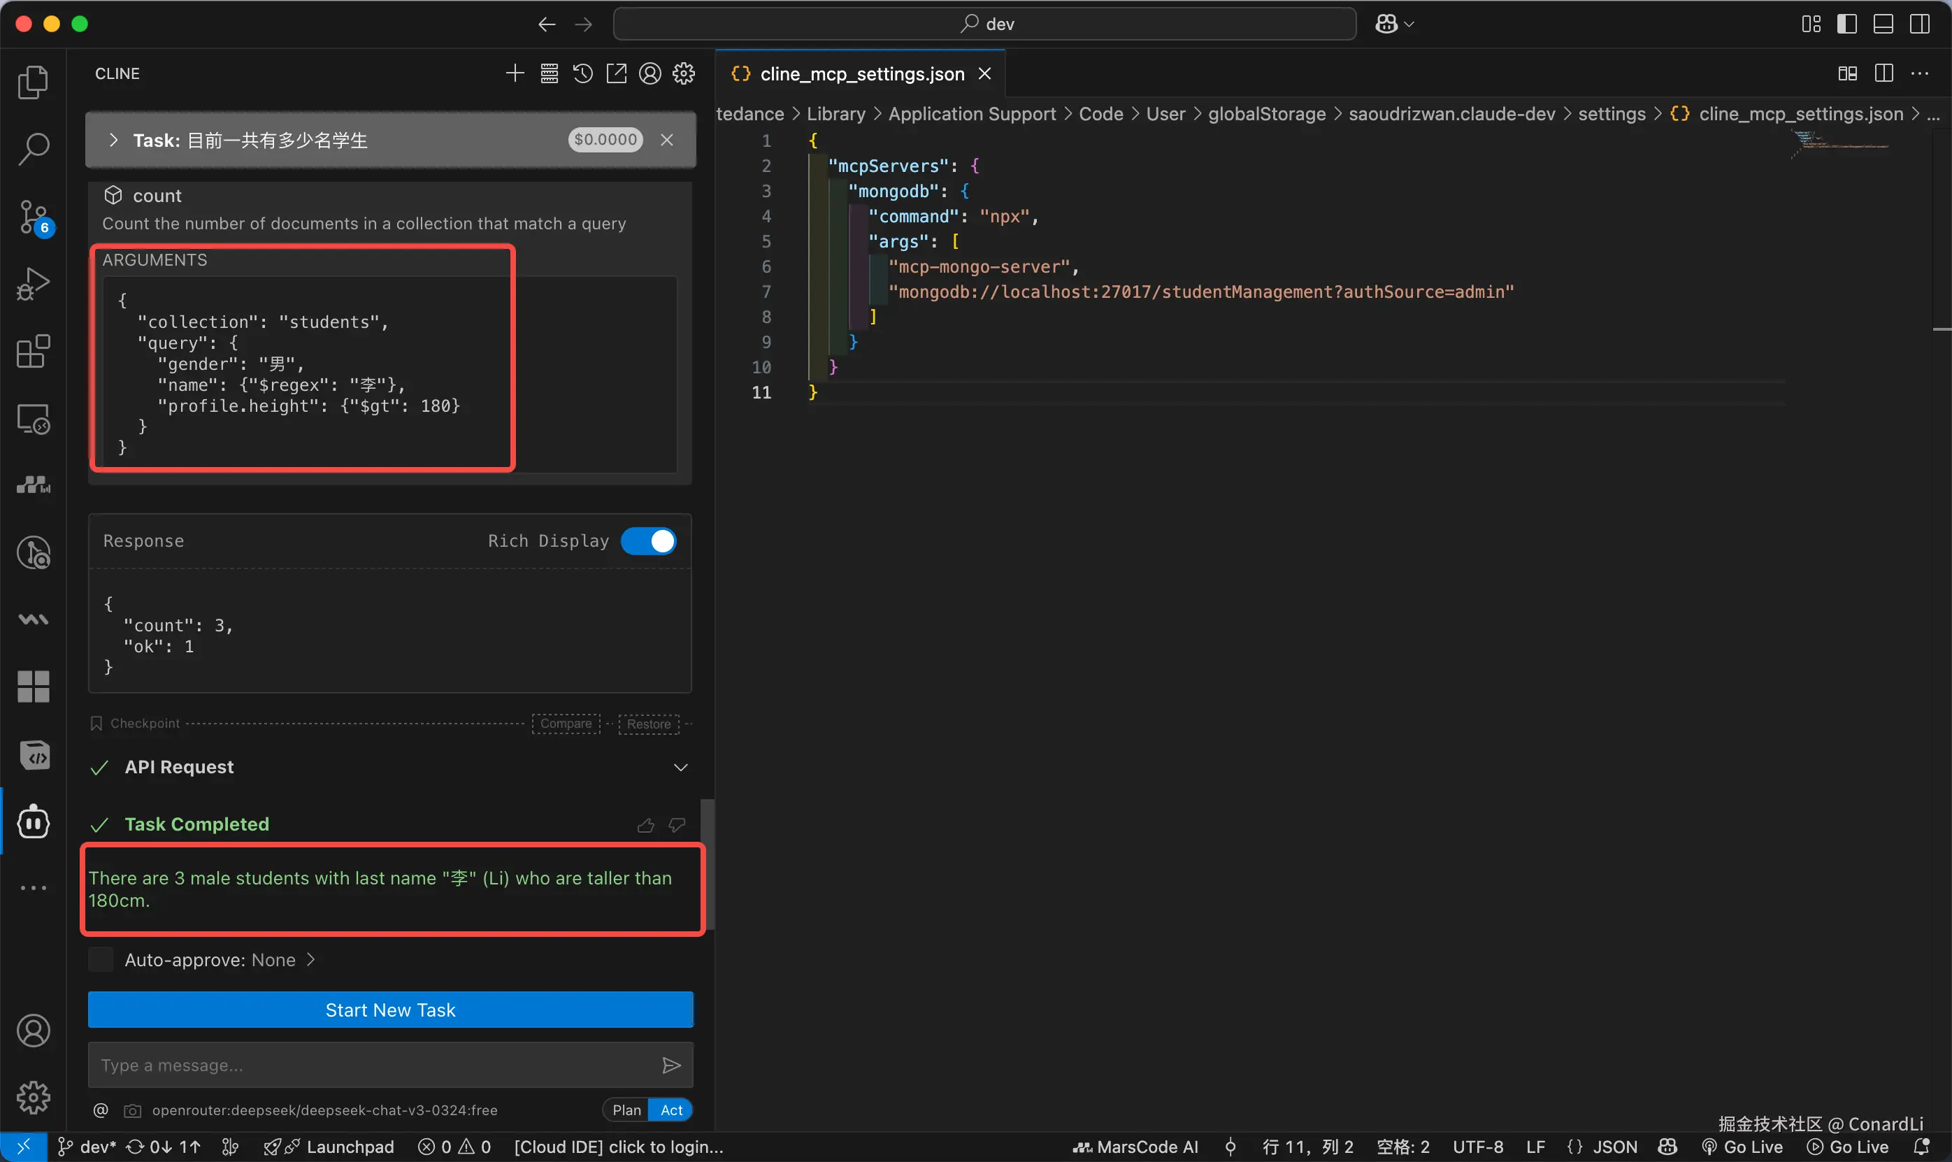This screenshot has height=1162, width=1952.
Task: Select the cline_mcp_settings.json tab
Action: tap(861, 73)
